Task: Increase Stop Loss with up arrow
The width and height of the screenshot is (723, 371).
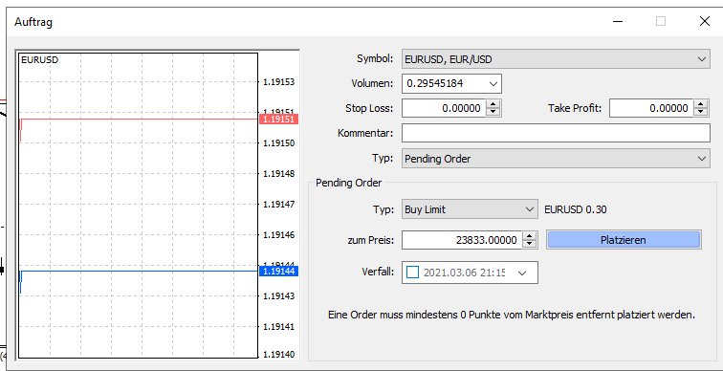Action: pos(493,104)
